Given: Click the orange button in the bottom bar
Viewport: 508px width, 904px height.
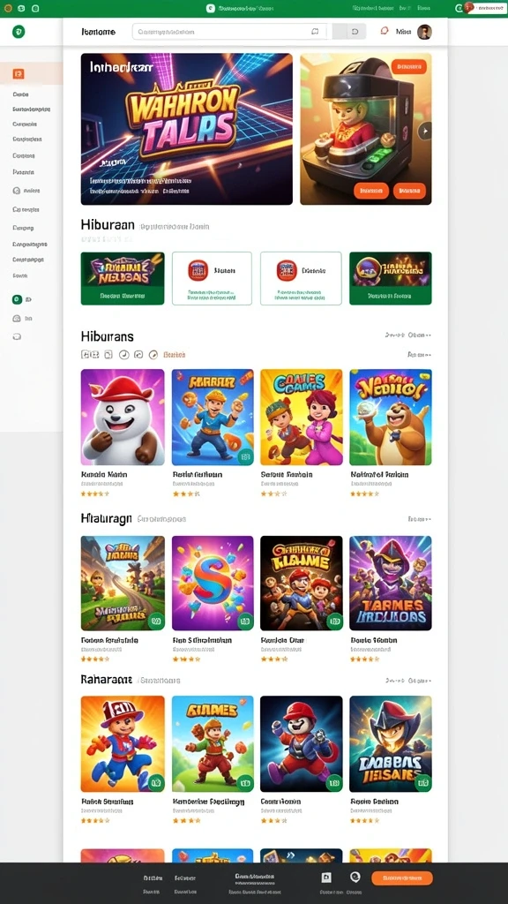Looking at the screenshot, I should pyautogui.click(x=401, y=878).
